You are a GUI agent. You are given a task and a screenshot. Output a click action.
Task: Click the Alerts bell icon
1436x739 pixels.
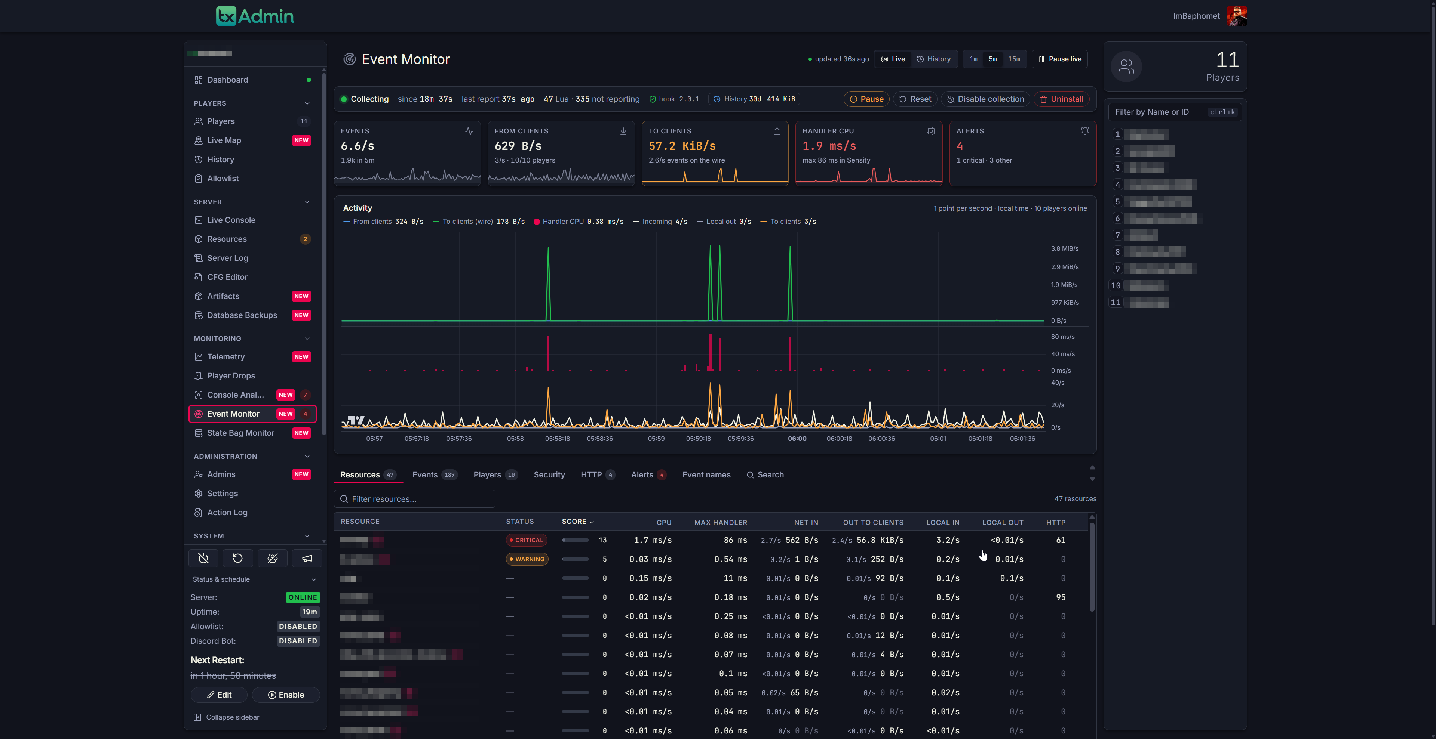pyautogui.click(x=1085, y=131)
